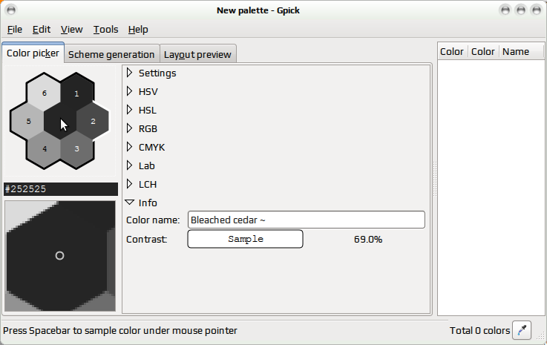Select hexagon swatch number 6
This screenshot has height=345, width=547.
pos(45,93)
